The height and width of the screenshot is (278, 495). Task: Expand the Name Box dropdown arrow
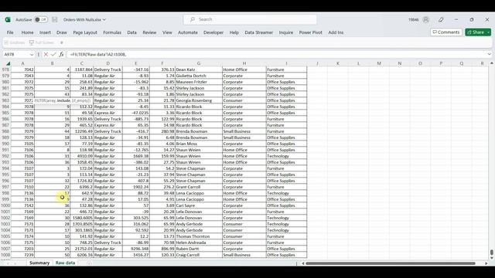[32, 55]
